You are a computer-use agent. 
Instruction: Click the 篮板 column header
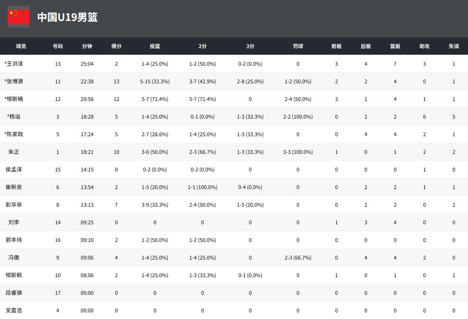(x=395, y=46)
